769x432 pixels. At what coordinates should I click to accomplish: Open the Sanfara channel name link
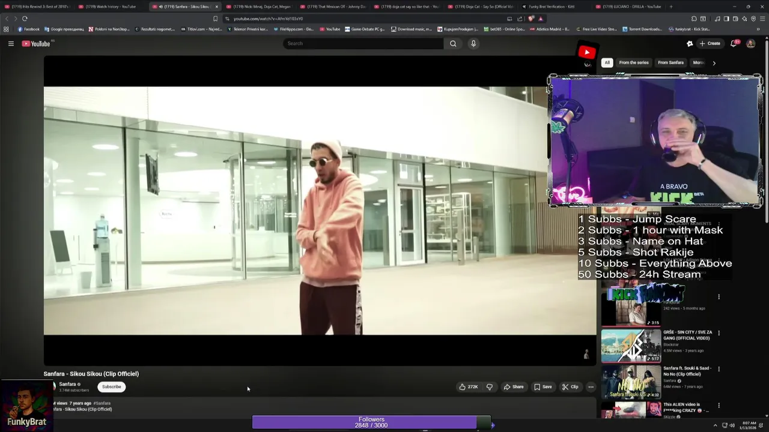(67, 384)
